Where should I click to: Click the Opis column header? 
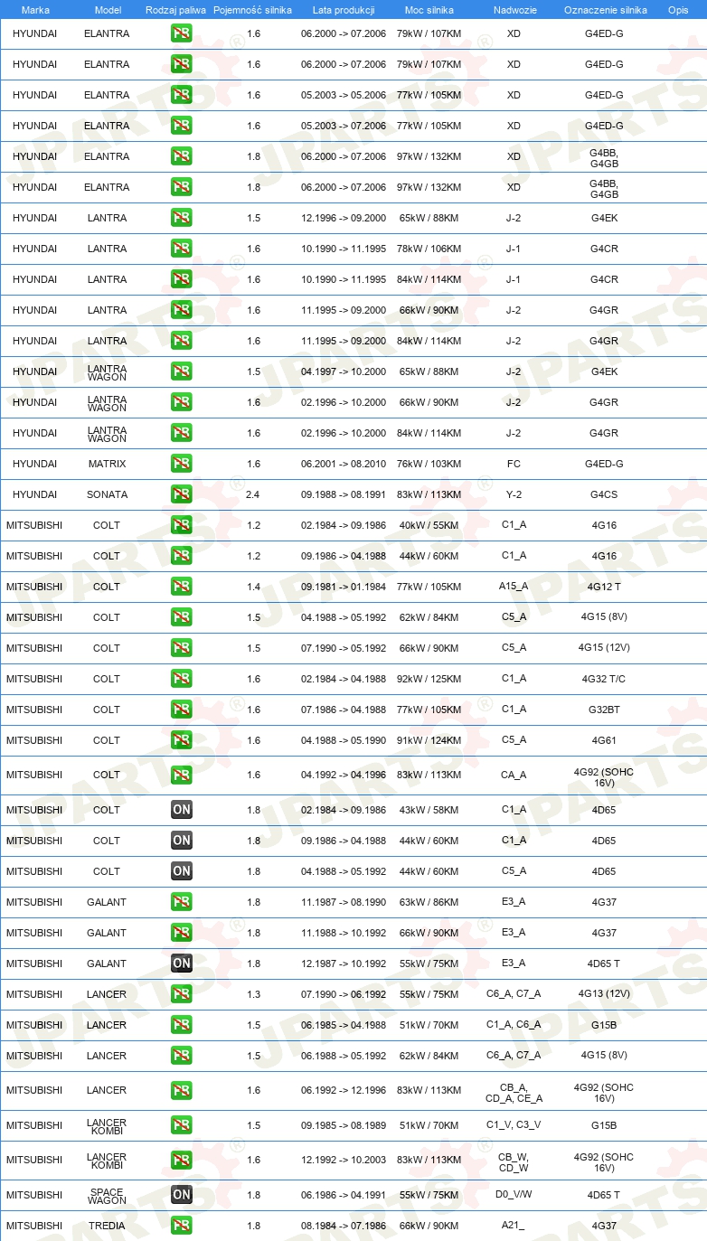[x=677, y=10]
